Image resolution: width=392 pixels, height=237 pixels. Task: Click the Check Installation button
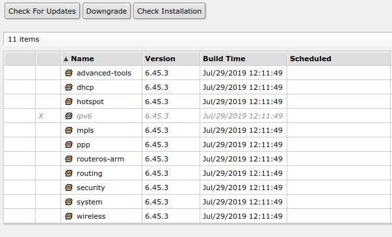[x=169, y=11]
